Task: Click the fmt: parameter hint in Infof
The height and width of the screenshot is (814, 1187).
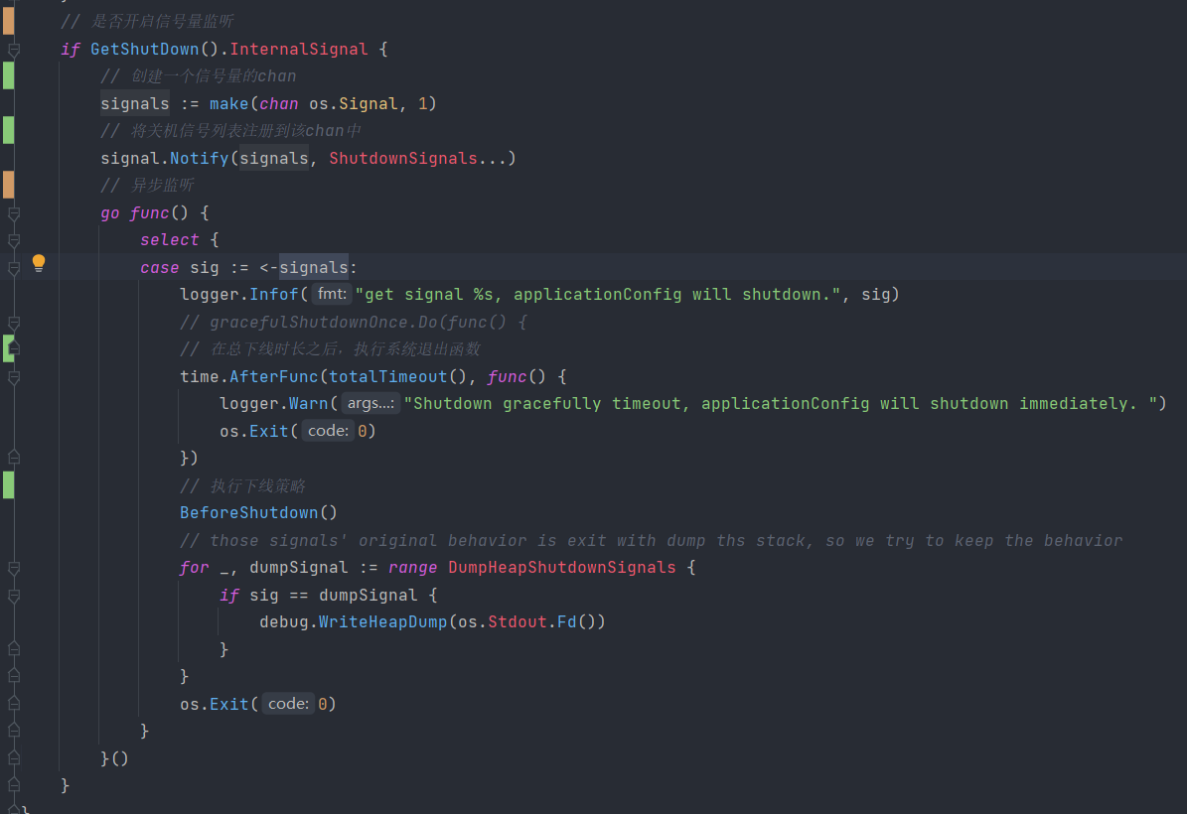Action: 331,295
